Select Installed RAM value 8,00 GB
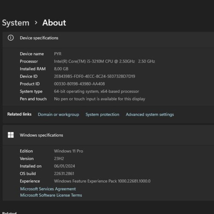Image resolution: width=214 pixels, height=214 pixels. coord(61,69)
